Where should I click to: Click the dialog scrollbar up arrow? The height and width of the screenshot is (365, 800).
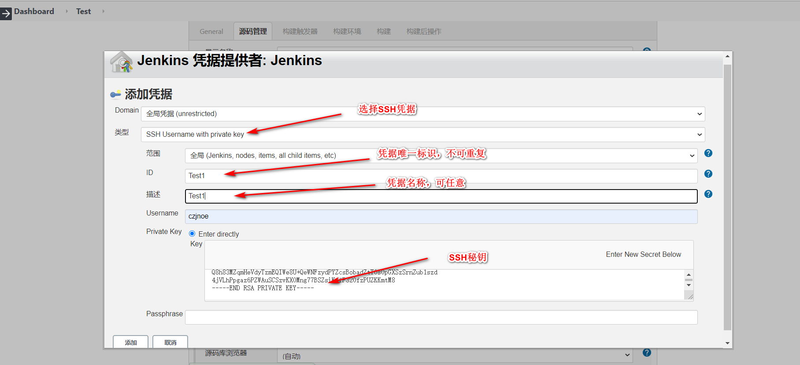727,56
